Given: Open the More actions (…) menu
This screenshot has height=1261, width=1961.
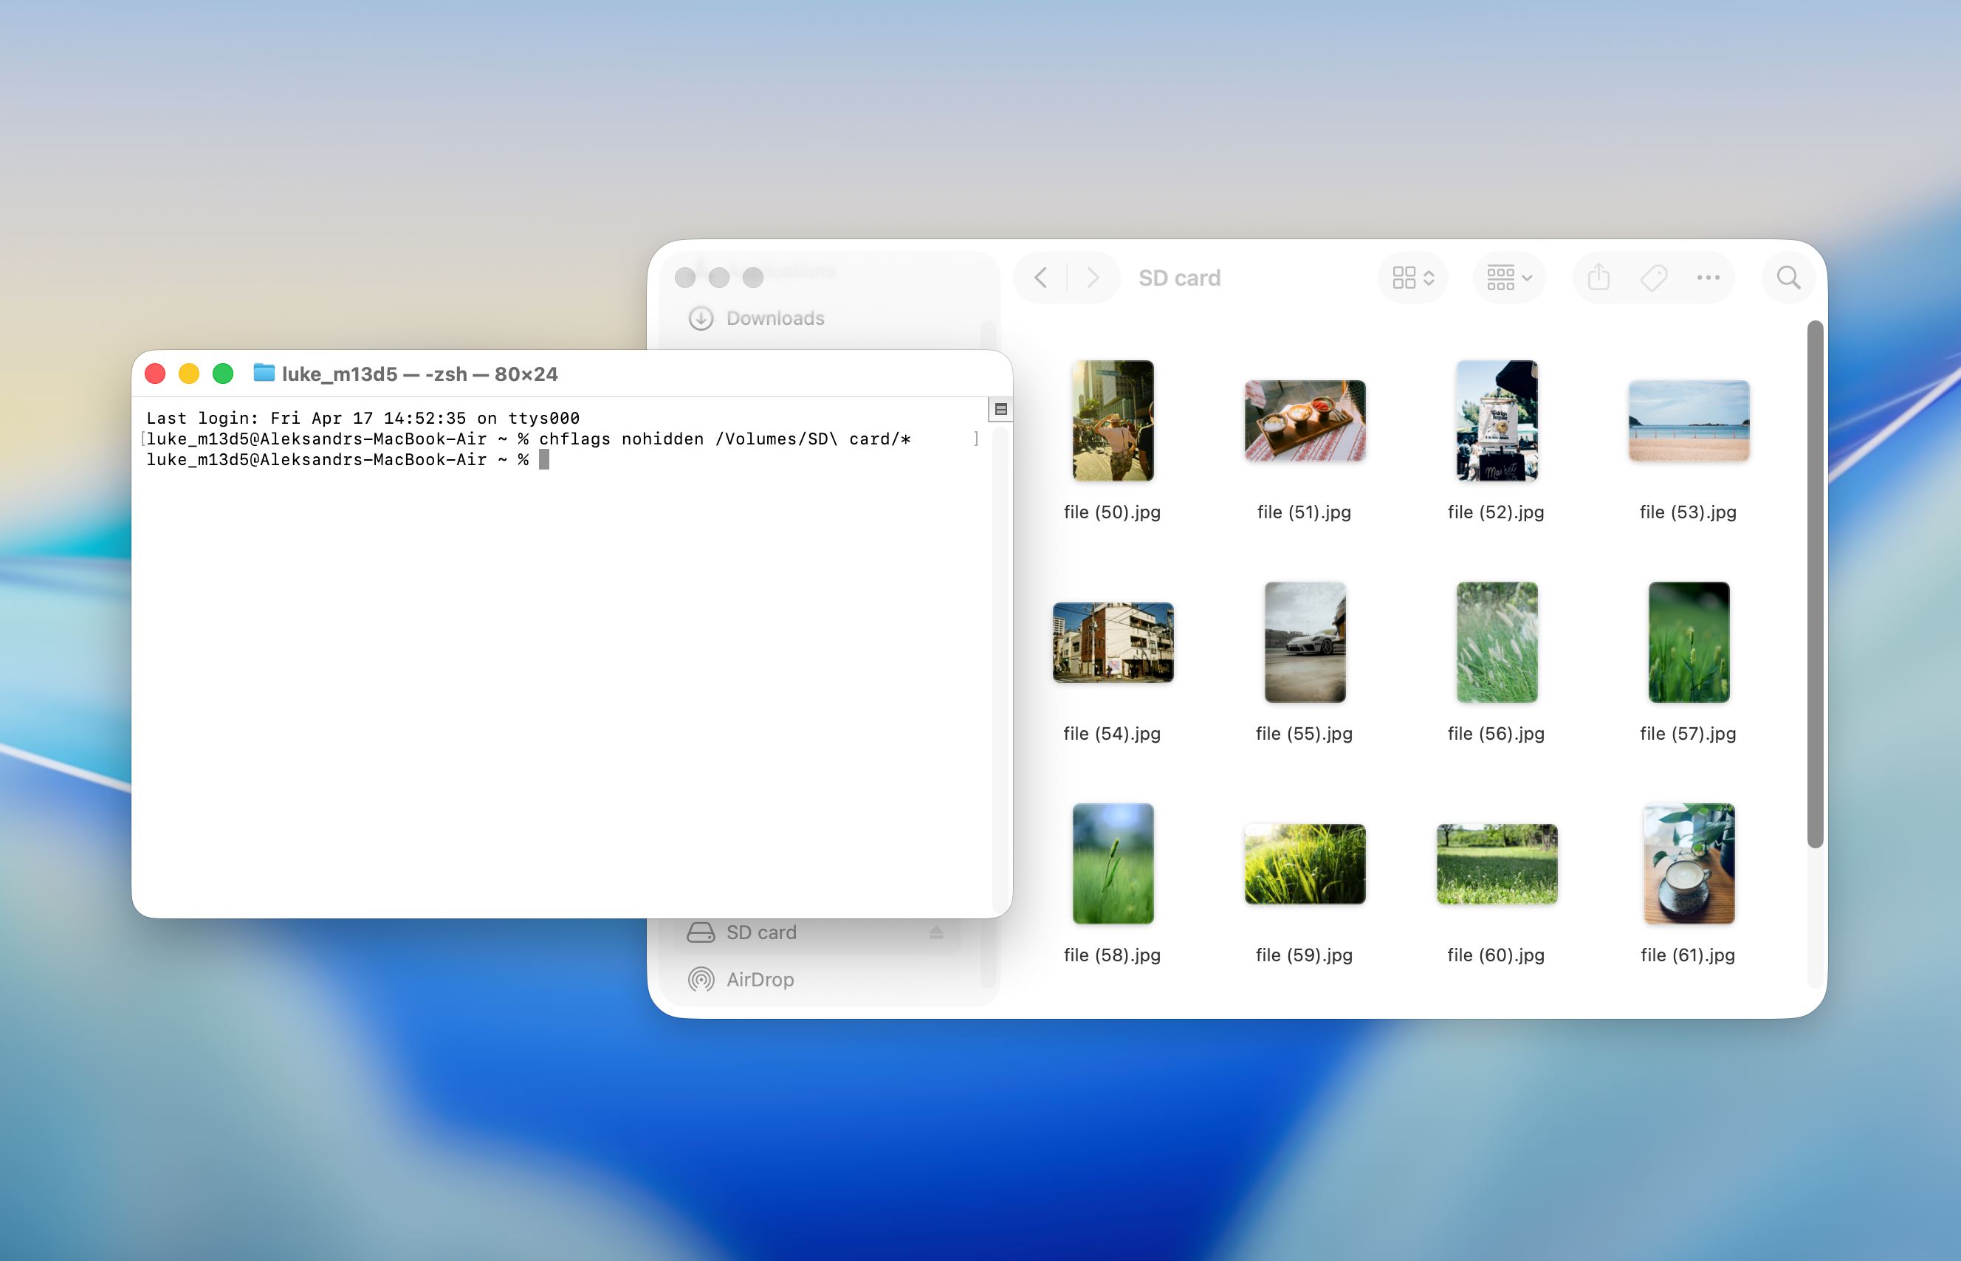Looking at the screenshot, I should point(1708,278).
